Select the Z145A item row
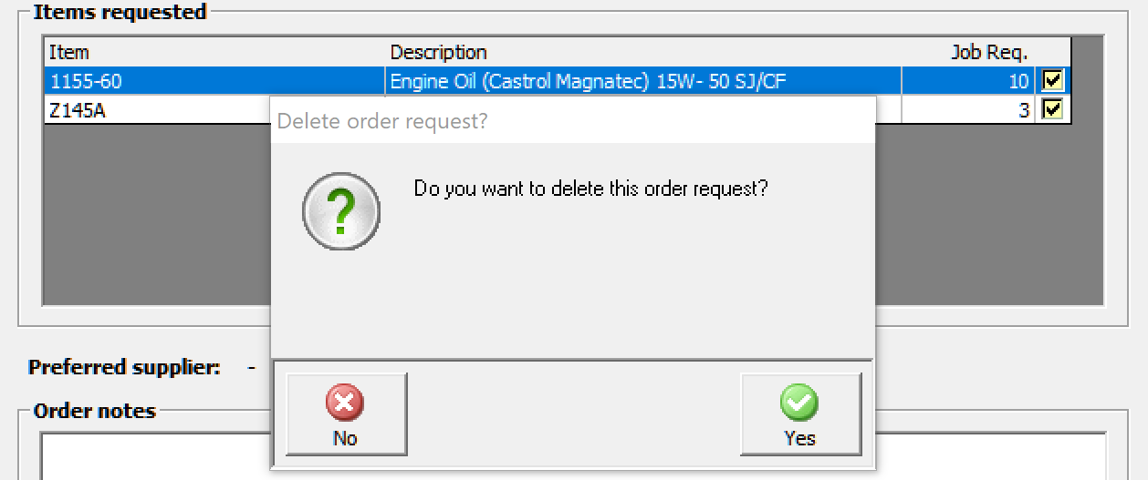The height and width of the screenshot is (480, 1148). [157, 110]
